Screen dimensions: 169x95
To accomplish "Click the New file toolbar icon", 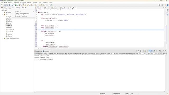I will point(1,5).
